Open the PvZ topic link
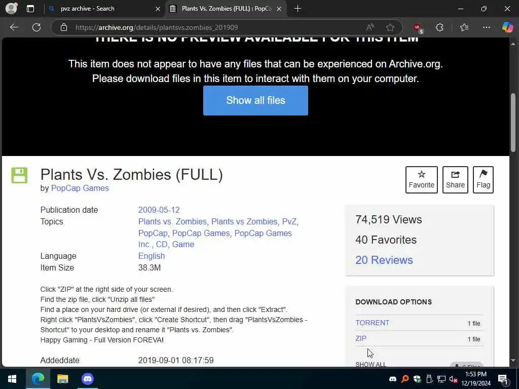This screenshot has height=389, width=519. pos(289,222)
